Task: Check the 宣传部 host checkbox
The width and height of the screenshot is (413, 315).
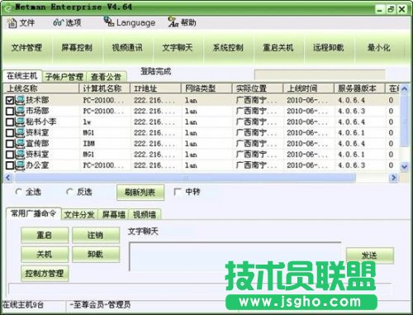Action: pyautogui.click(x=10, y=144)
